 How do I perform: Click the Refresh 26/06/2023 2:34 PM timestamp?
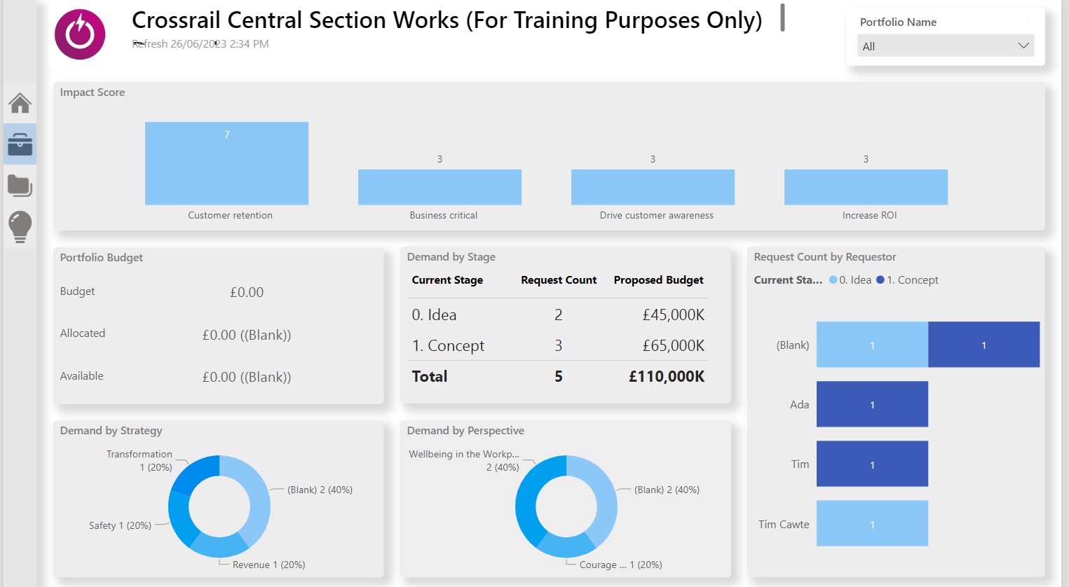tap(200, 44)
